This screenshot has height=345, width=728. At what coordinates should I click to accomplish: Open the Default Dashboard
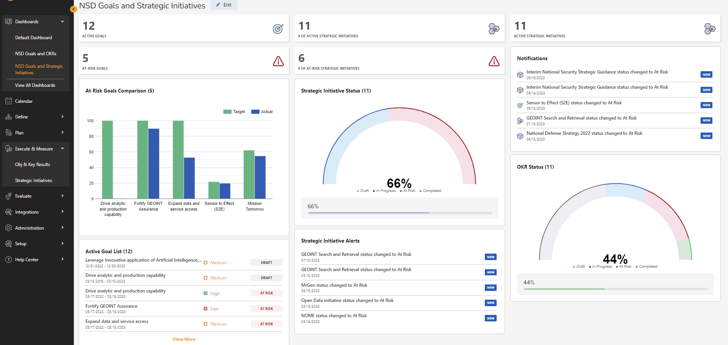pyautogui.click(x=33, y=37)
